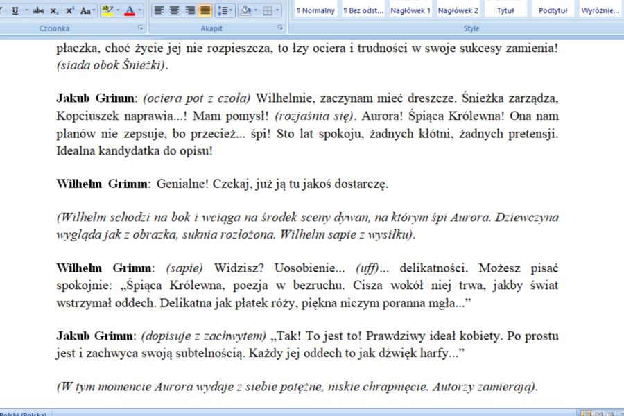The width and height of the screenshot is (624, 416).
Task: Align text to the right
Action: 189,10
